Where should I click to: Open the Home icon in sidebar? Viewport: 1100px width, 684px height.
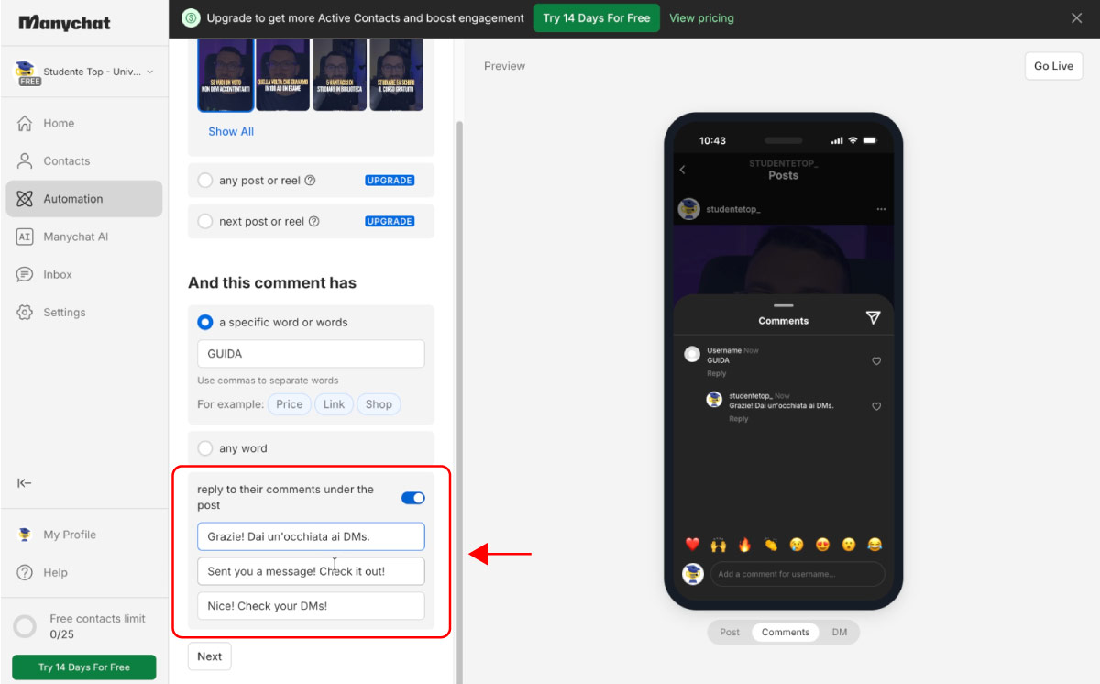pyautogui.click(x=25, y=123)
